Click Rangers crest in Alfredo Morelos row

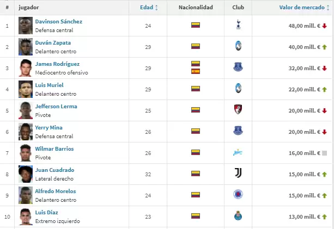click(238, 195)
